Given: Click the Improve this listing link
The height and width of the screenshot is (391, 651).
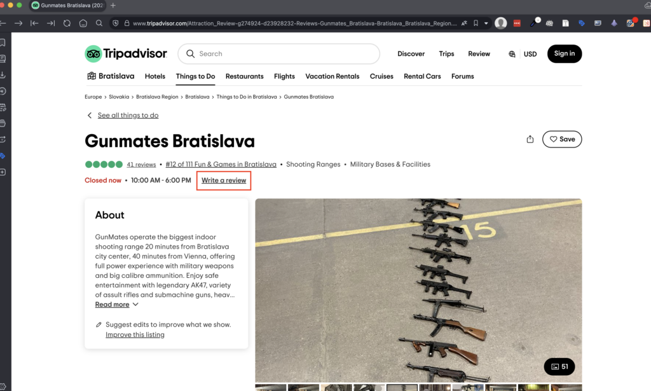Looking at the screenshot, I should pos(135,335).
